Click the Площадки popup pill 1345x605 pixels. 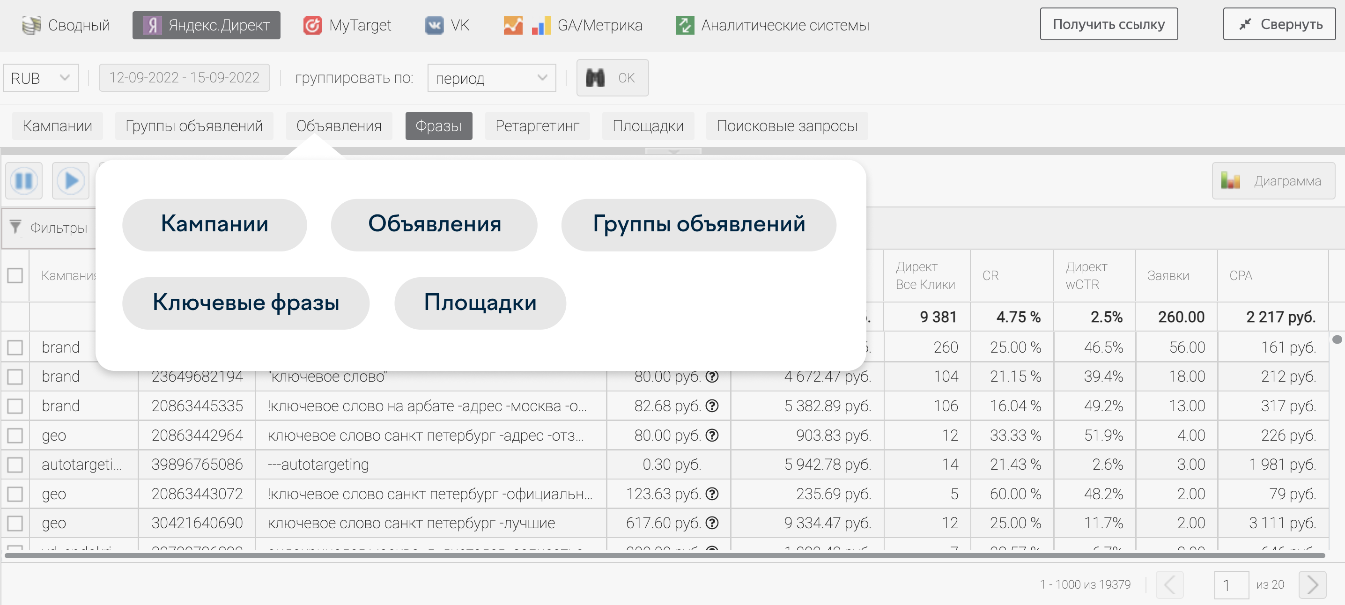click(480, 303)
